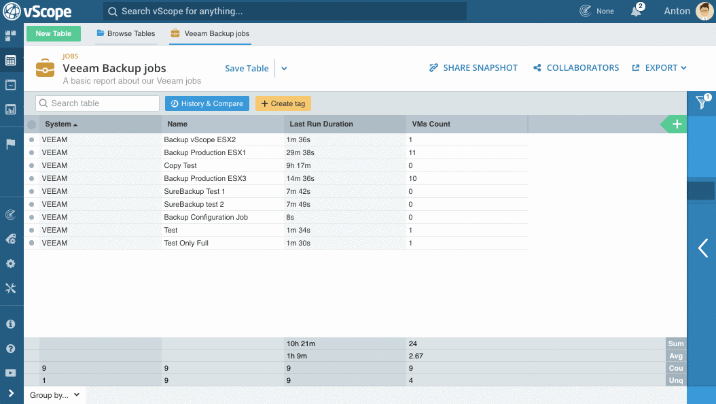Select the SureBackup Test 1 row circle
Screen dimensions: 716x404
tap(31, 192)
